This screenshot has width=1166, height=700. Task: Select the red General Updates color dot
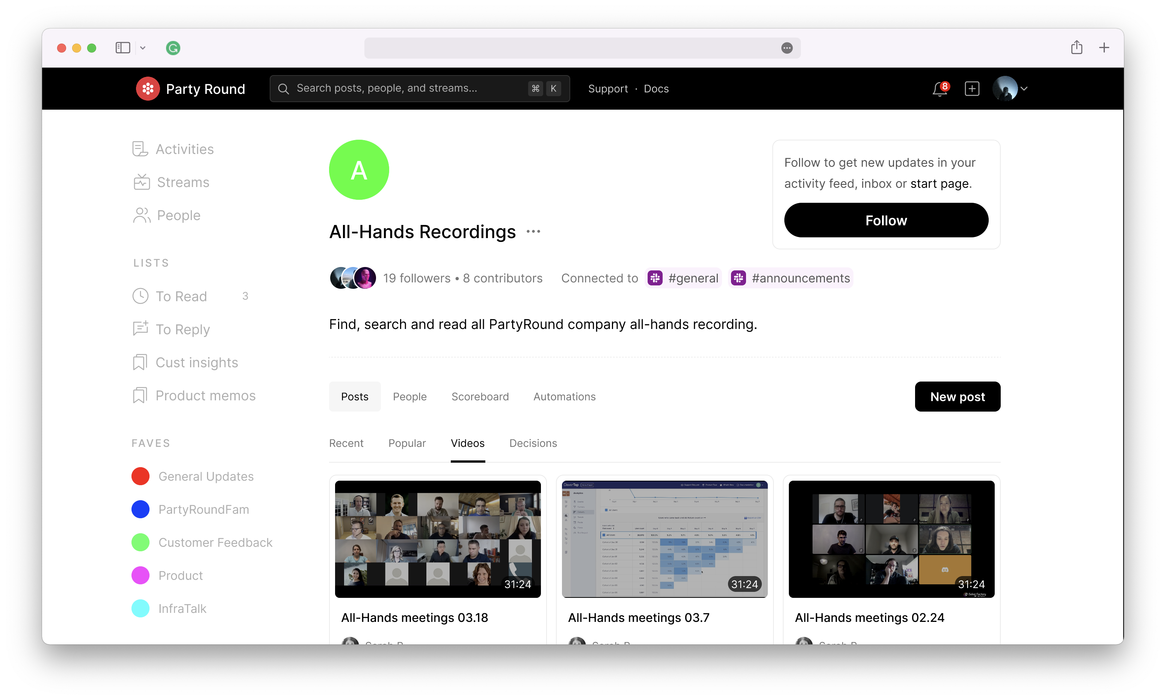[x=140, y=477]
